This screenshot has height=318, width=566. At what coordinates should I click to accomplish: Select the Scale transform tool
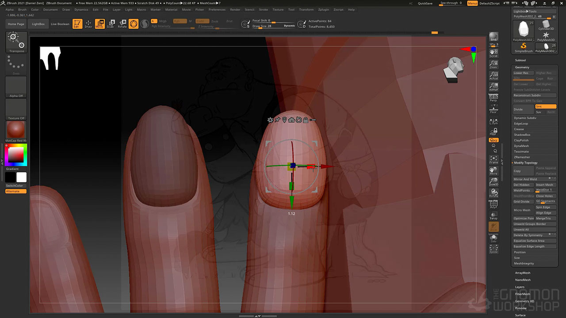pyautogui.click(x=111, y=24)
